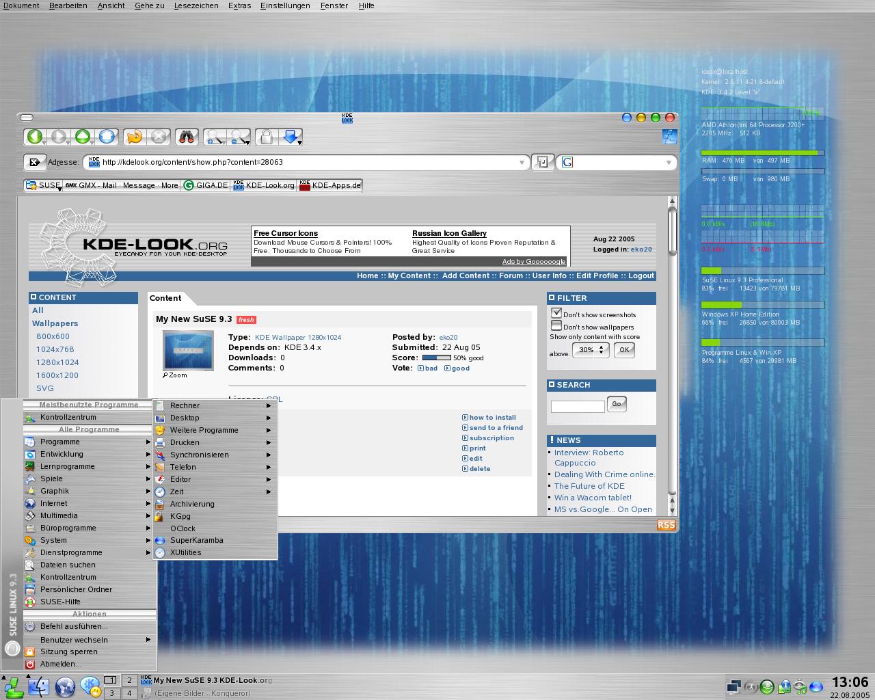Zoom out with the magnifier minus icon
The height and width of the screenshot is (700, 875).
239,137
